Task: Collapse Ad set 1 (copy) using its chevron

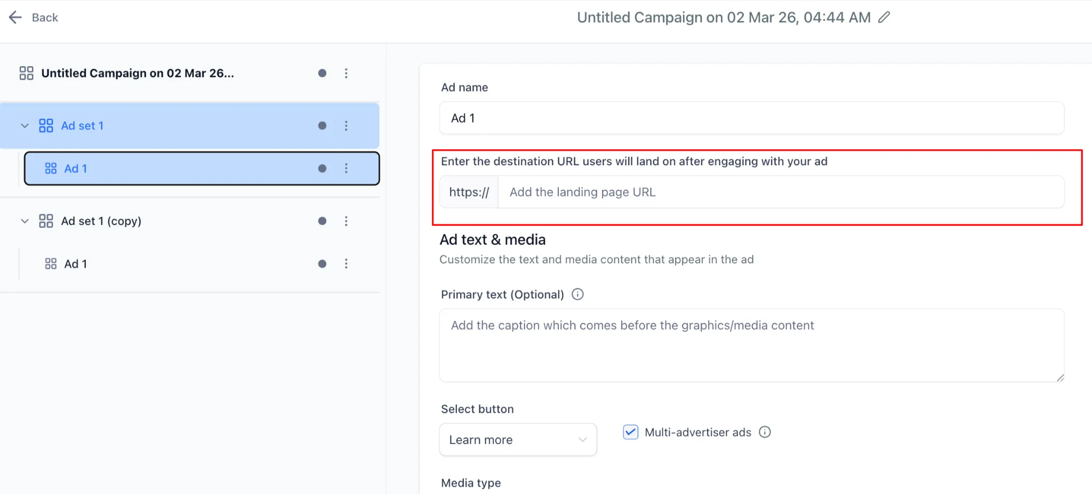Action: click(x=24, y=221)
